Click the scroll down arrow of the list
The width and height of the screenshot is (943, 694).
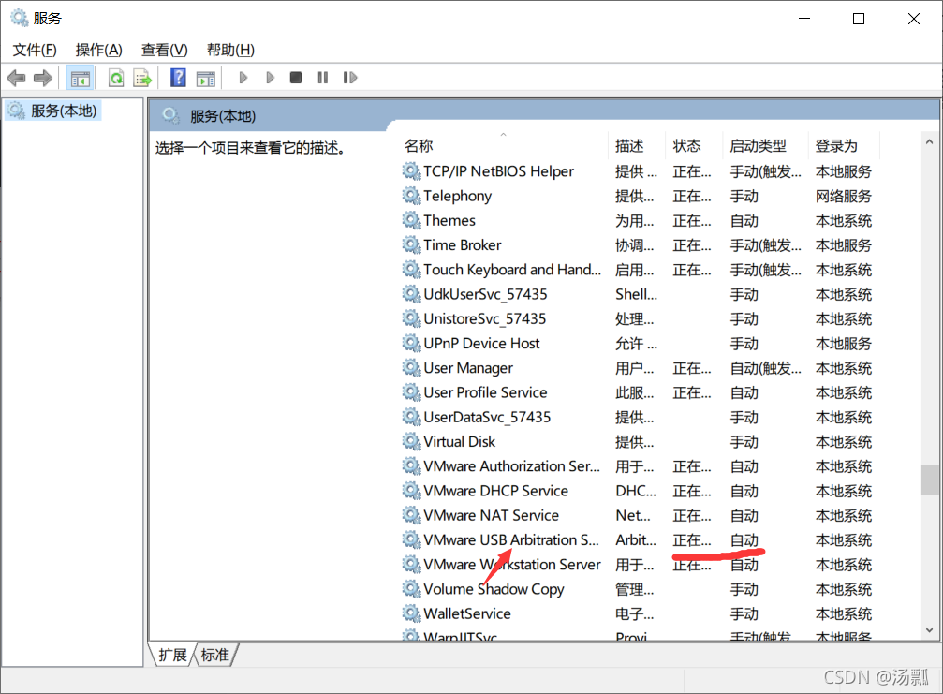point(929,629)
